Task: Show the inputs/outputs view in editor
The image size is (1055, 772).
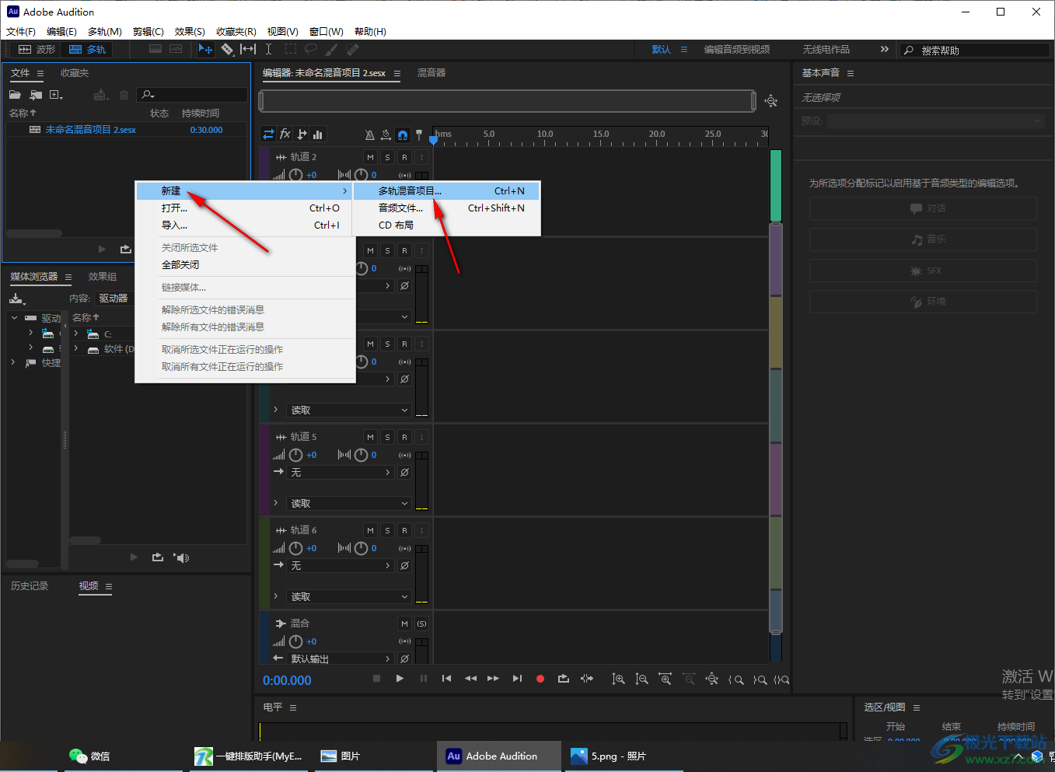Action: click(268, 134)
